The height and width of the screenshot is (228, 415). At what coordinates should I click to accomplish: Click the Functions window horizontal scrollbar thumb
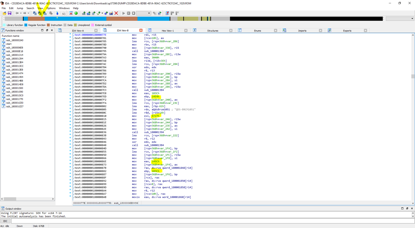10,199
